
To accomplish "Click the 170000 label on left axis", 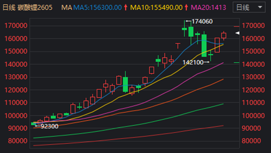I will tap(16, 26).
